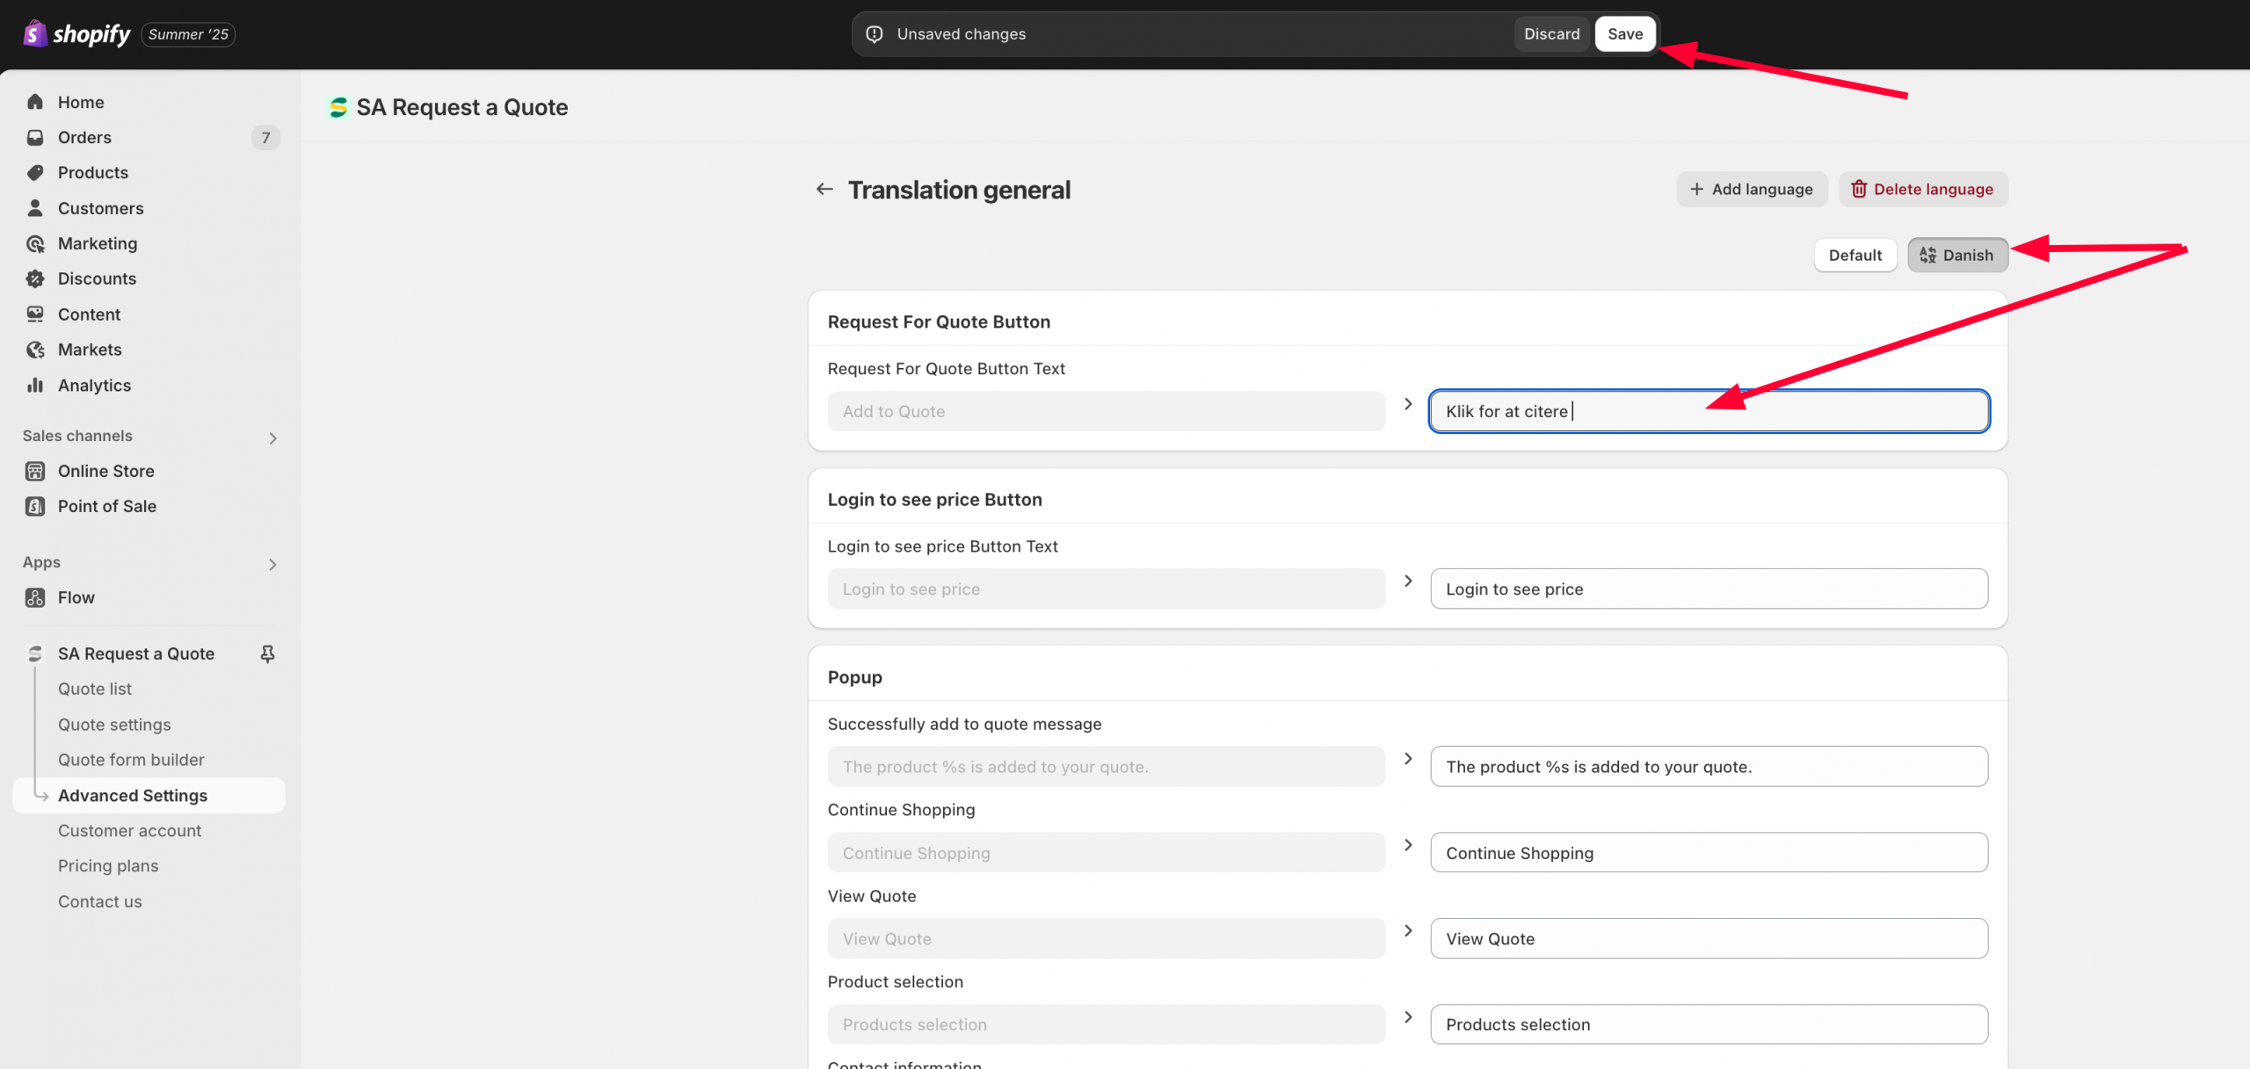Viewport: 2250px width, 1069px height.
Task: Click the Content icon
Action: [x=35, y=314]
